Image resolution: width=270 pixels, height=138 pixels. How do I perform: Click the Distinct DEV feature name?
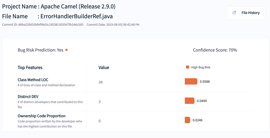28,96
